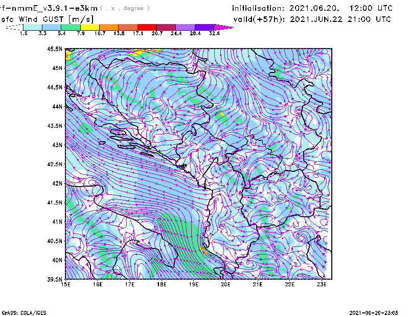Click the '45.5N' latitude label

pos(55,49)
